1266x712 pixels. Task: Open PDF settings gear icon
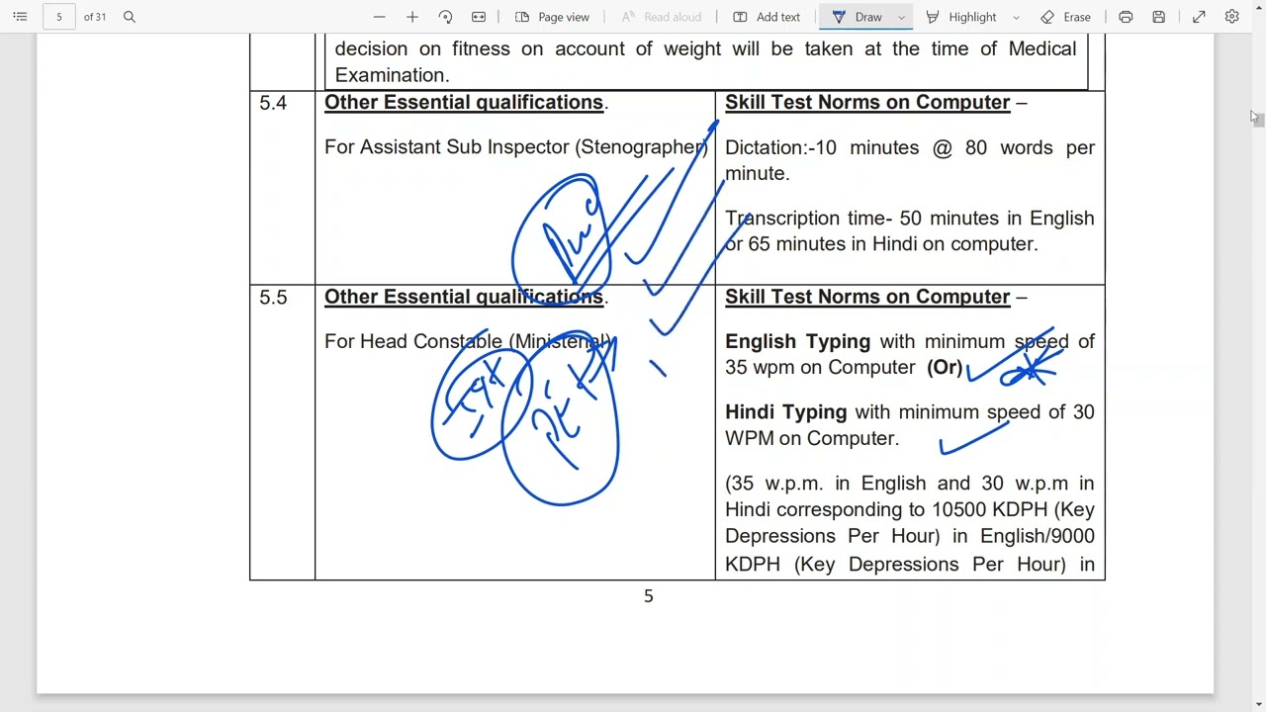coord(1231,17)
